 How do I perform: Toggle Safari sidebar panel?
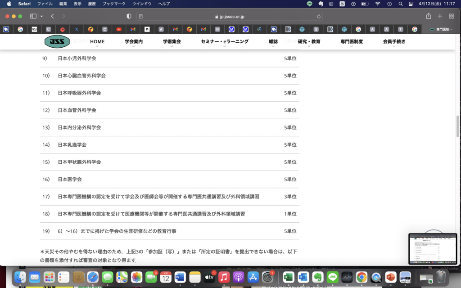point(33,16)
